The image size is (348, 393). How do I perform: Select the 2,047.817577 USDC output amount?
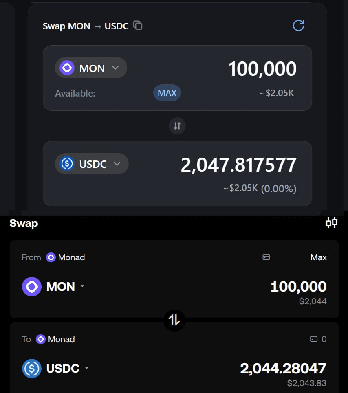238,165
